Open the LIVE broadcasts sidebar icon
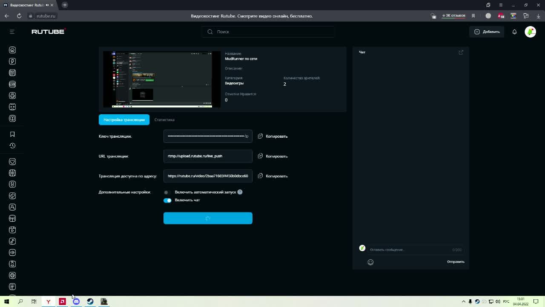The image size is (545, 307). click(12, 84)
